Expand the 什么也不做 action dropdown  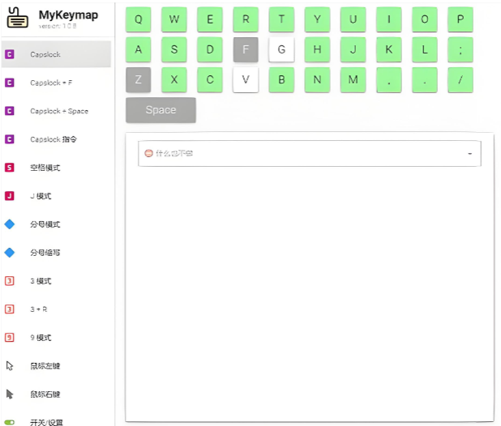pos(470,154)
